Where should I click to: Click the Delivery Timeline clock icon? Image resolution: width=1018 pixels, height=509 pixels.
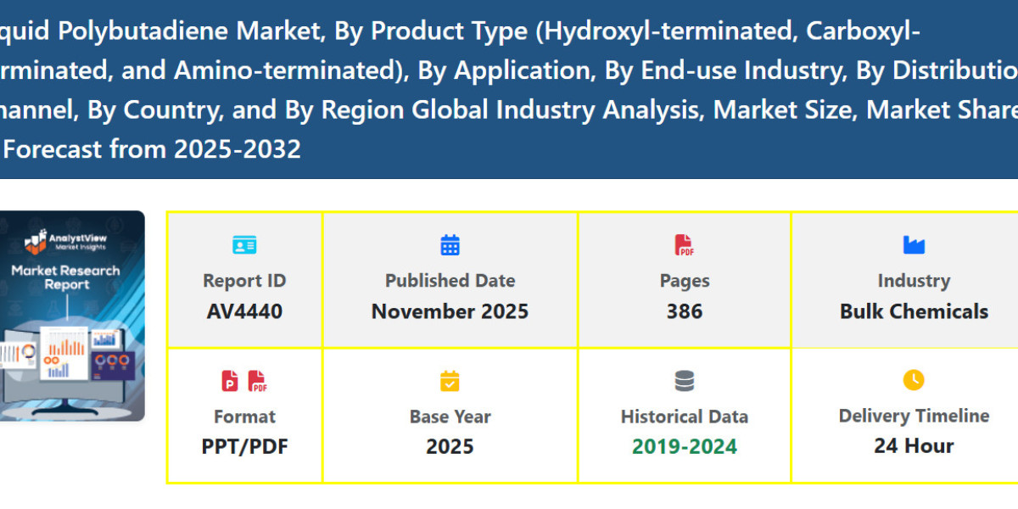point(914,380)
